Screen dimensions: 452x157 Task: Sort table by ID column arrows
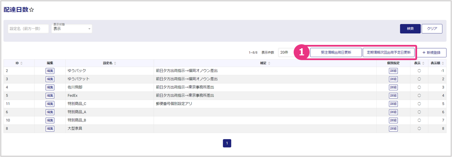22,63
